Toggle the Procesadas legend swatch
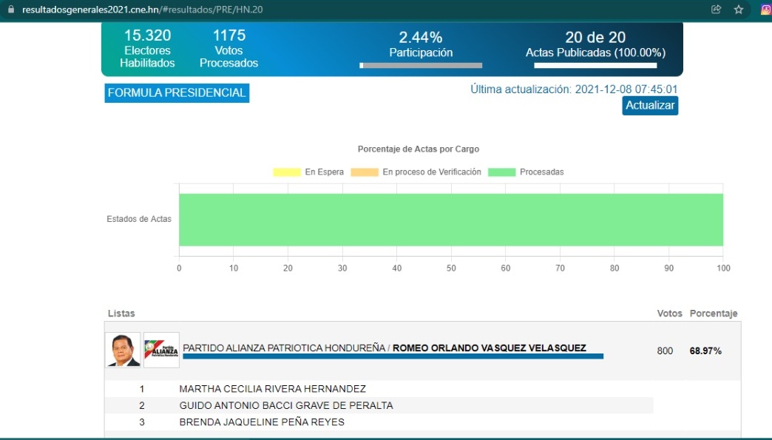The width and height of the screenshot is (772, 440). (501, 172)
